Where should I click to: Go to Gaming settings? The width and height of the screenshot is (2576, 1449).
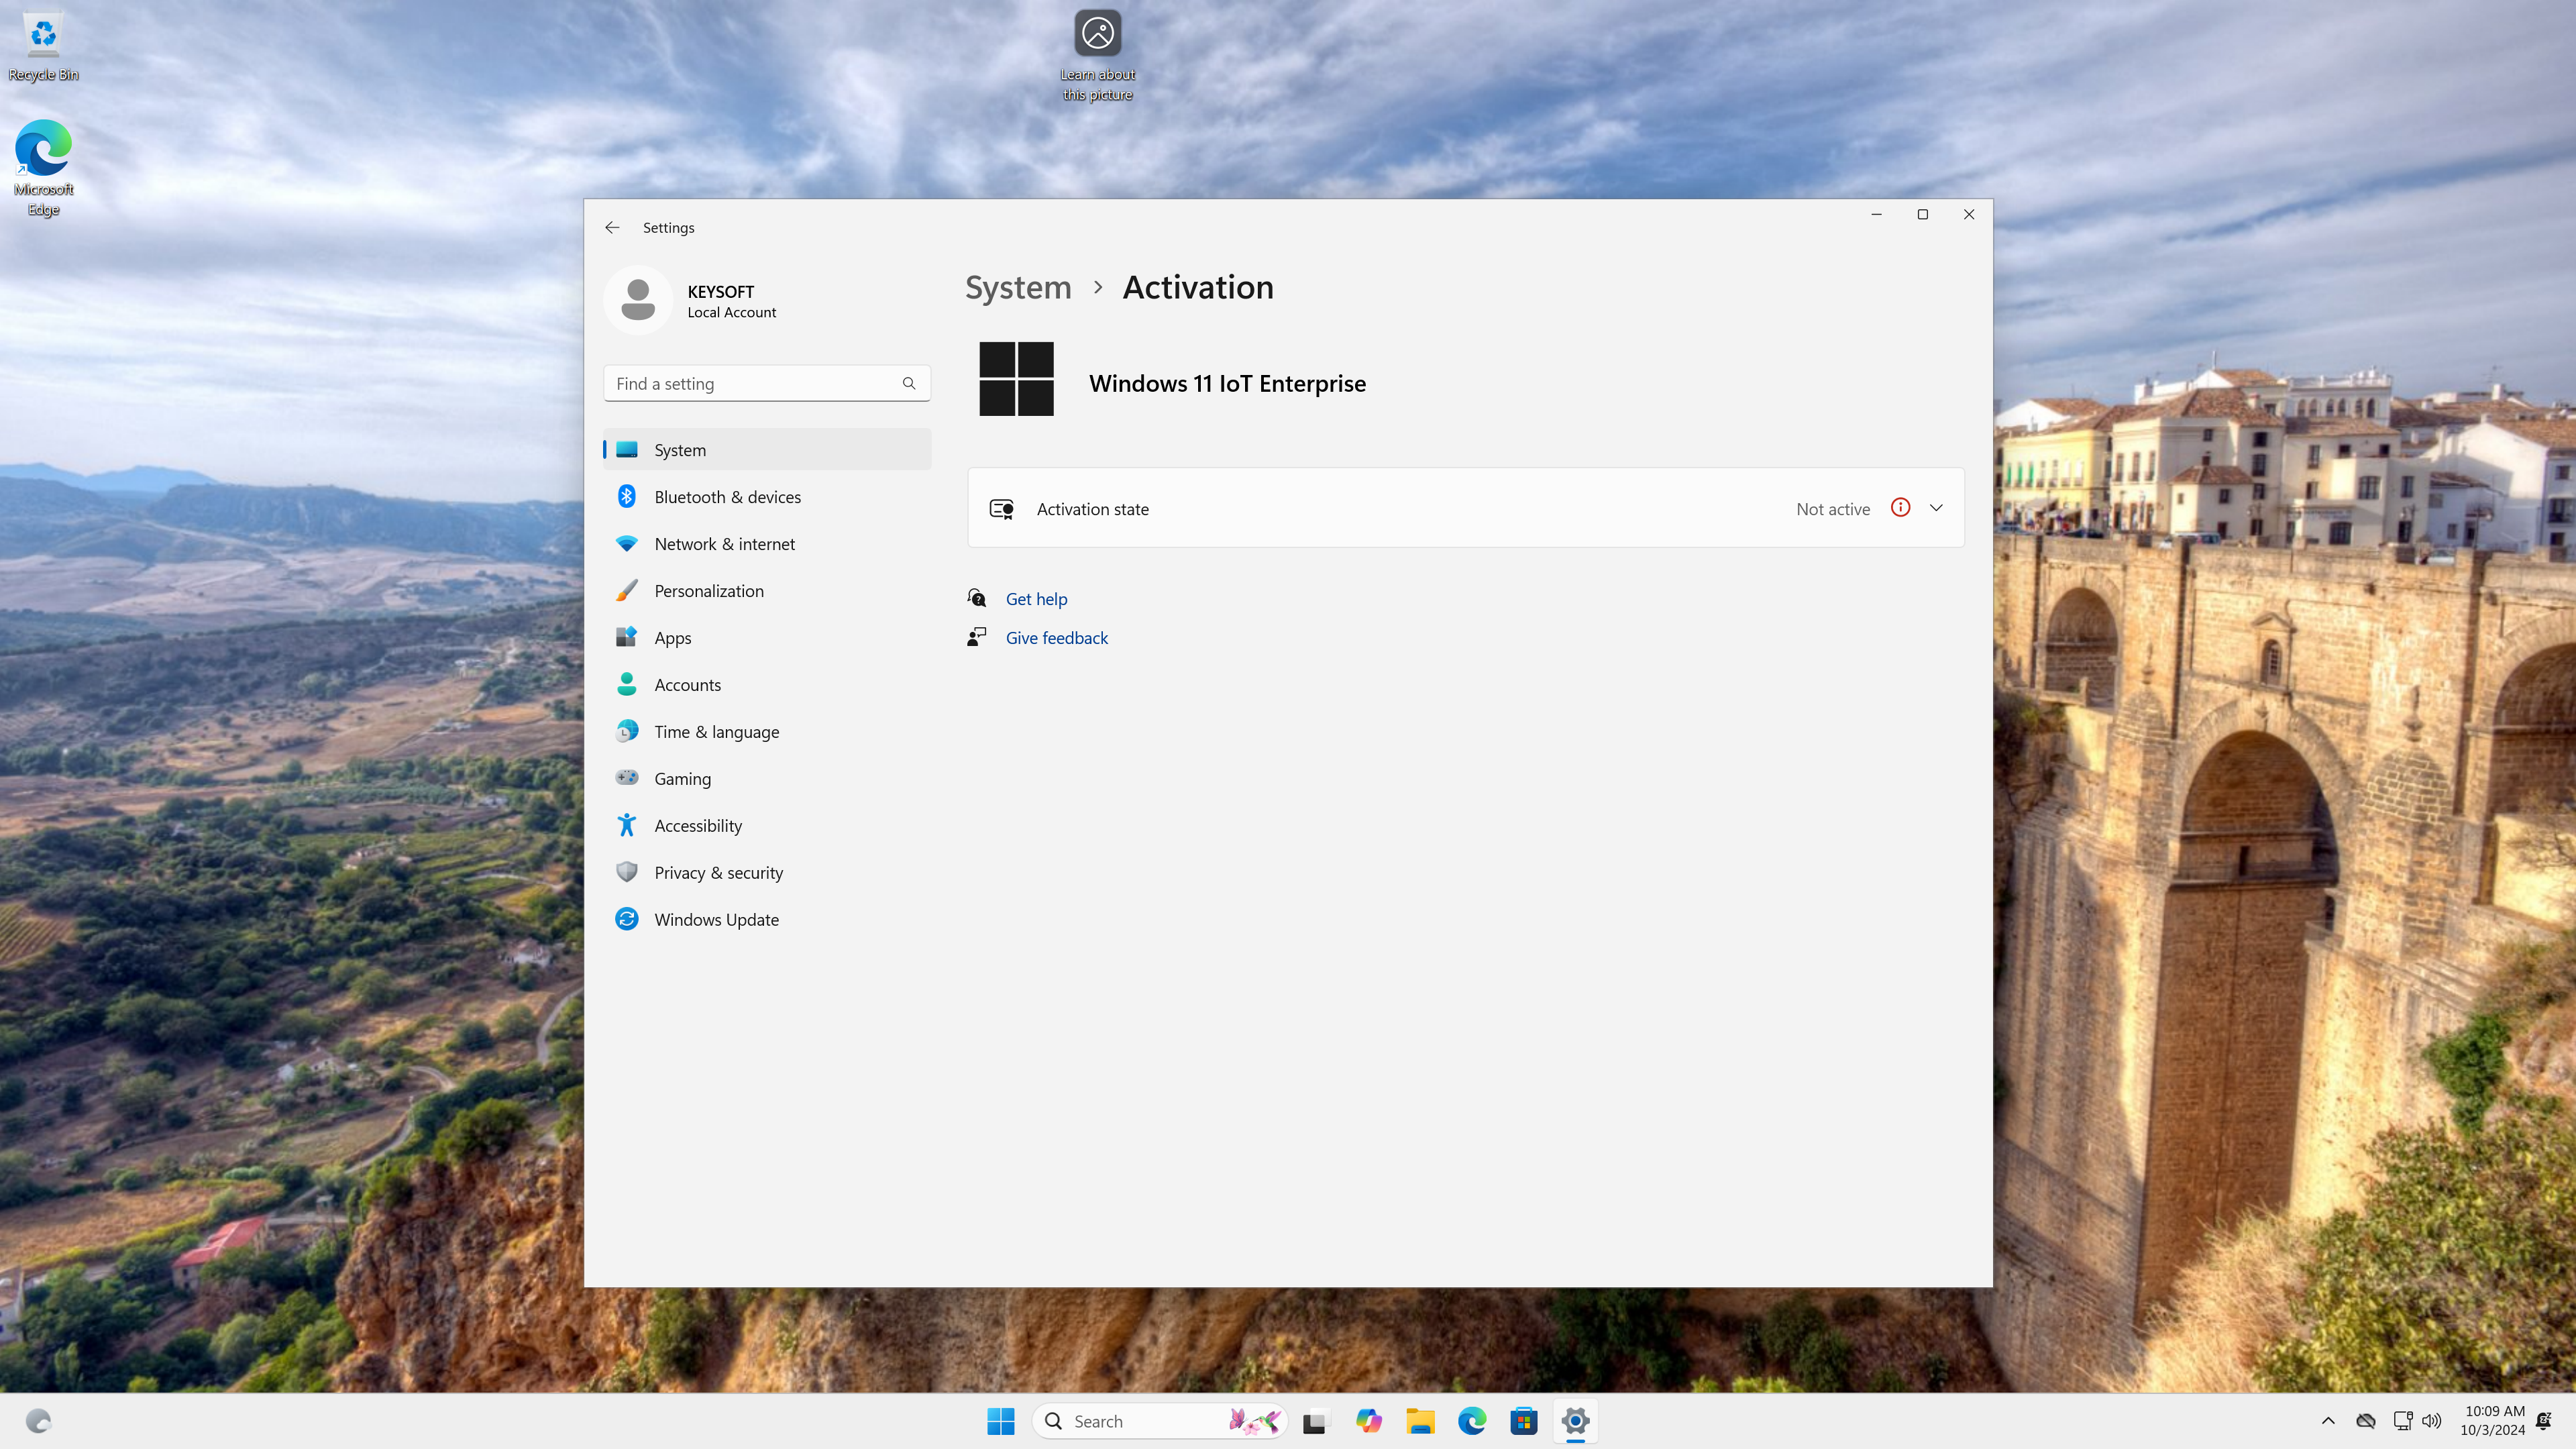(767, 779)
